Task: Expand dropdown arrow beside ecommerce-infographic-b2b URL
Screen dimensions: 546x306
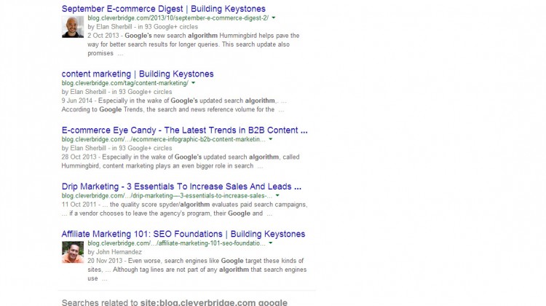Action: [271, 139]
